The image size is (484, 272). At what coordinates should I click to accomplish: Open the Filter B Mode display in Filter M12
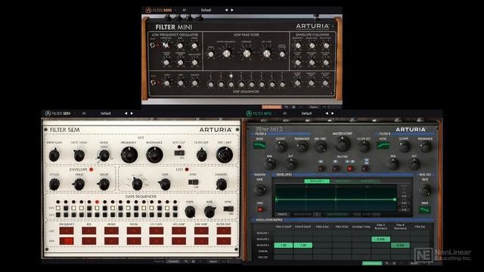click(383, 145)
